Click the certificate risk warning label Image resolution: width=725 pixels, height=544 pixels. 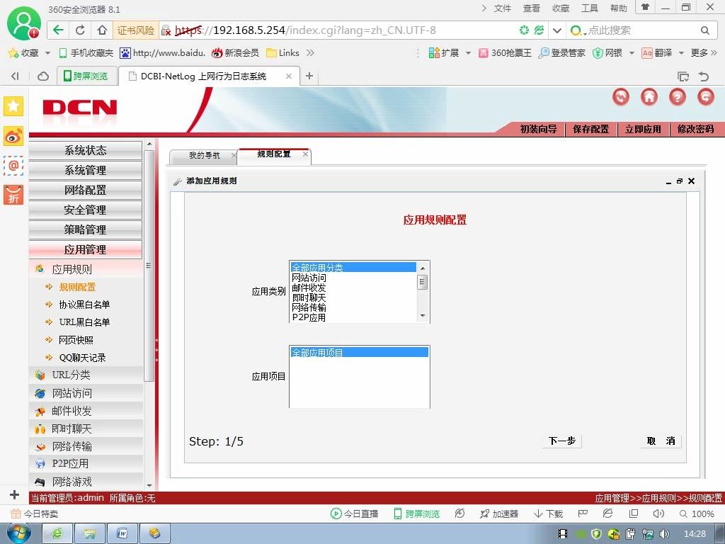click(x=135, y=30)
